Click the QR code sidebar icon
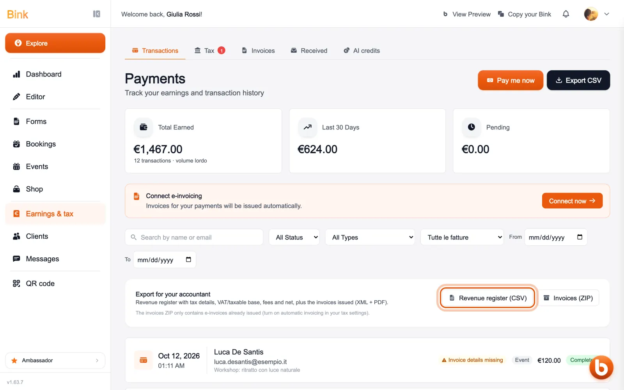This screenshot has width=624, height=390. pos(16,284)
